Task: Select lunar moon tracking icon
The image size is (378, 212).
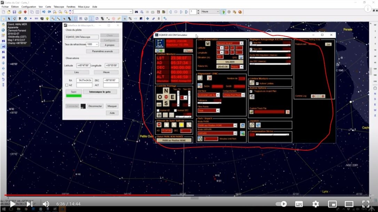Action: click(174, 125)
